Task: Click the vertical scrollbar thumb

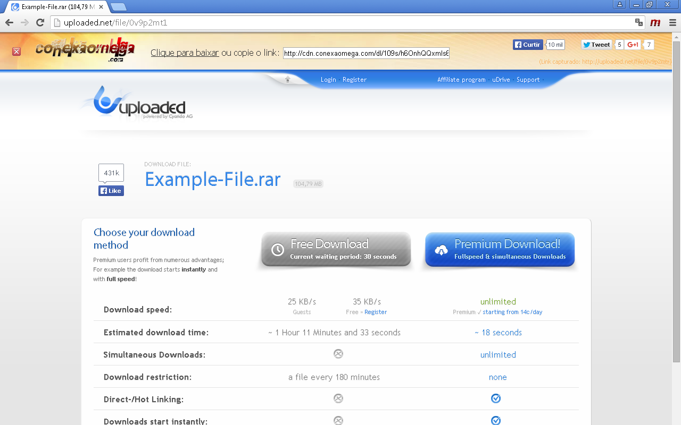Action: click(x=676, y=201)
